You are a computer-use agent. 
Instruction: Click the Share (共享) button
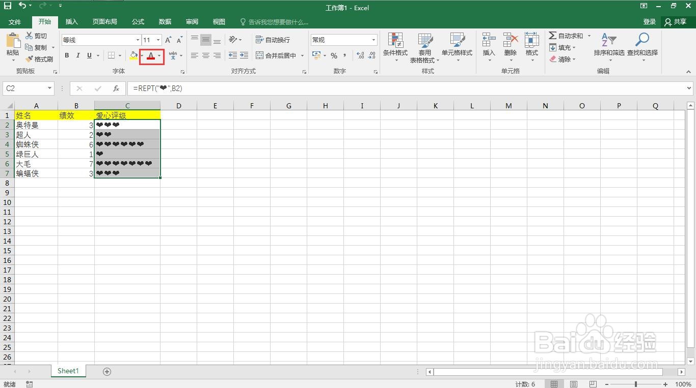click(676, 22)
